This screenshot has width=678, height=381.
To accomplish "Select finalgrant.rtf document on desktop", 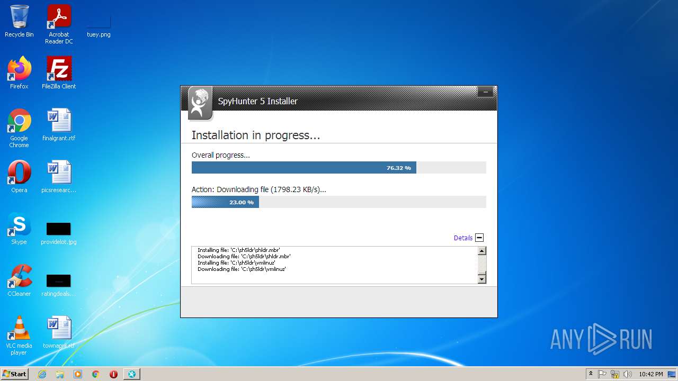I will tap(59, 125).
